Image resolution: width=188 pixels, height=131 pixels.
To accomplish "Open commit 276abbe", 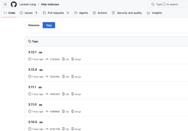I will pyautogui.click(x=55, y=59).
